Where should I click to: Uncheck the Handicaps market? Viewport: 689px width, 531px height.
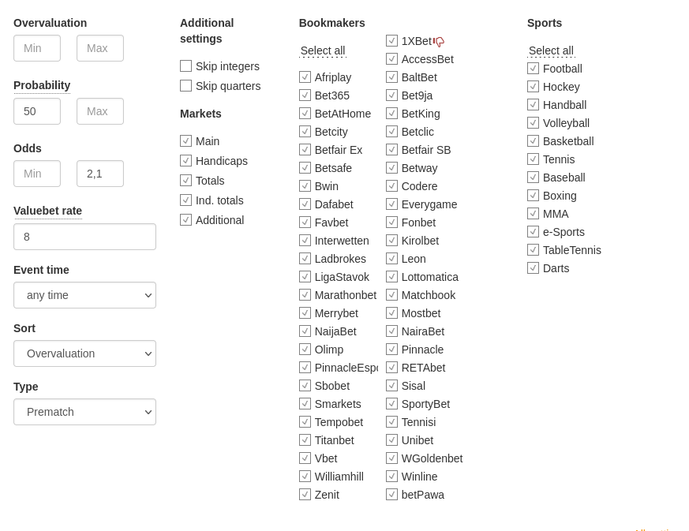click(186, 161)
